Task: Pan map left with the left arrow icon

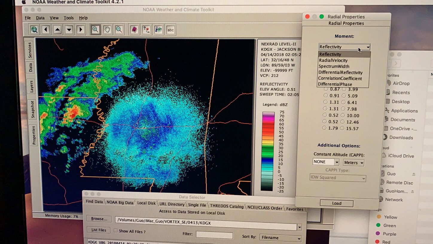Action: pos(46,30)
